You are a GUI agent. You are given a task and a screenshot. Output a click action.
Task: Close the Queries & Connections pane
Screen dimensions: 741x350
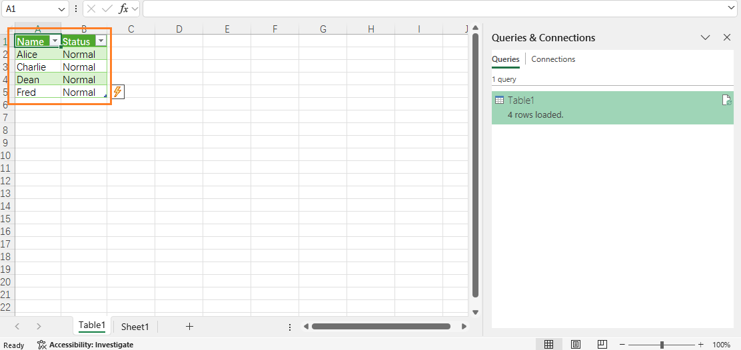tap(727, 38)
